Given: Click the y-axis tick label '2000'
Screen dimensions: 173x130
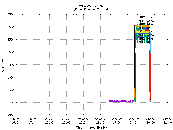Looking at the screenshot, I should pos(11,52).
